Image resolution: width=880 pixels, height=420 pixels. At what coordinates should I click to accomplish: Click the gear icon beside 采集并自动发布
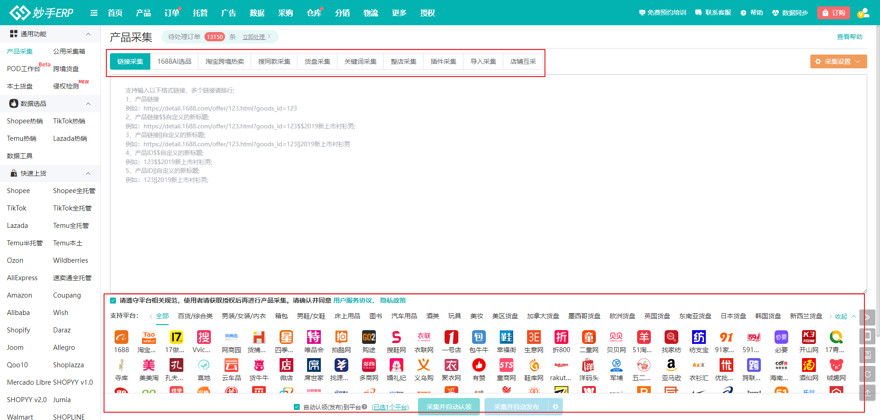pos(555,407)
